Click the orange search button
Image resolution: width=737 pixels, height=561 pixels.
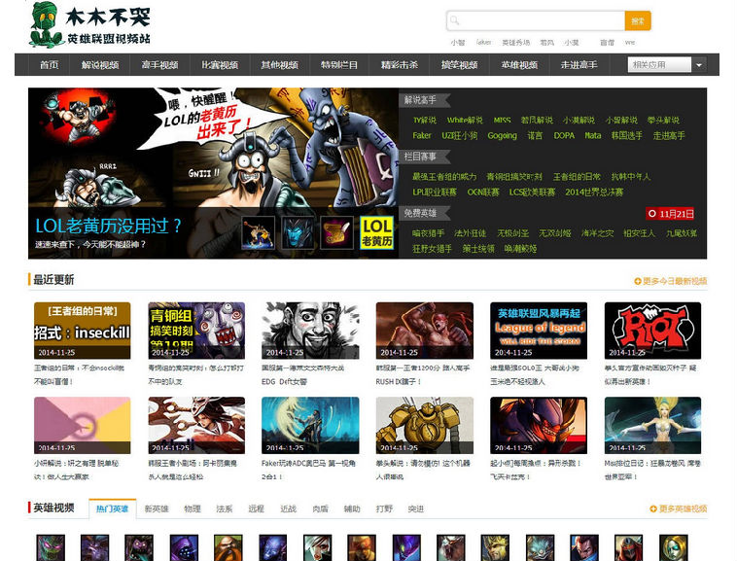[x=638, y=20]
